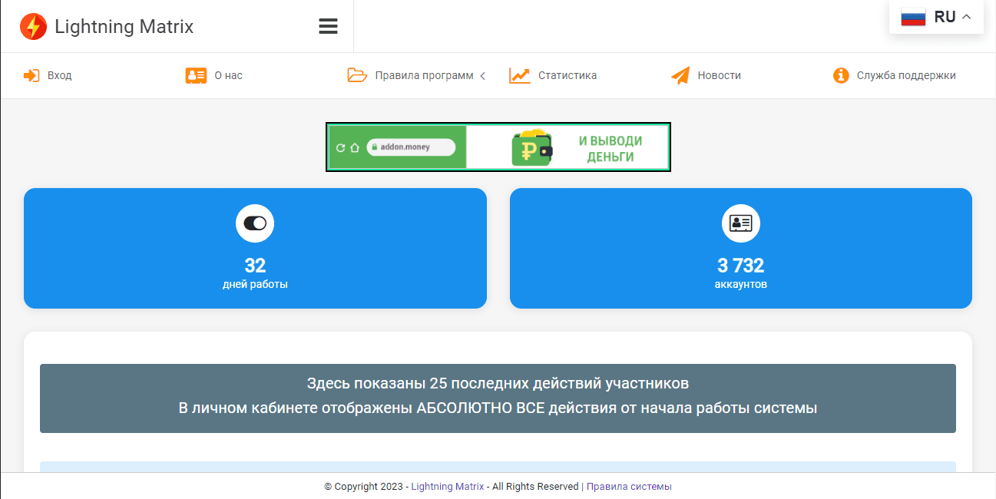Click the 3 732 аккаунтов blue card
Viewport: 996px width, 499px height.
pos(740,248)
